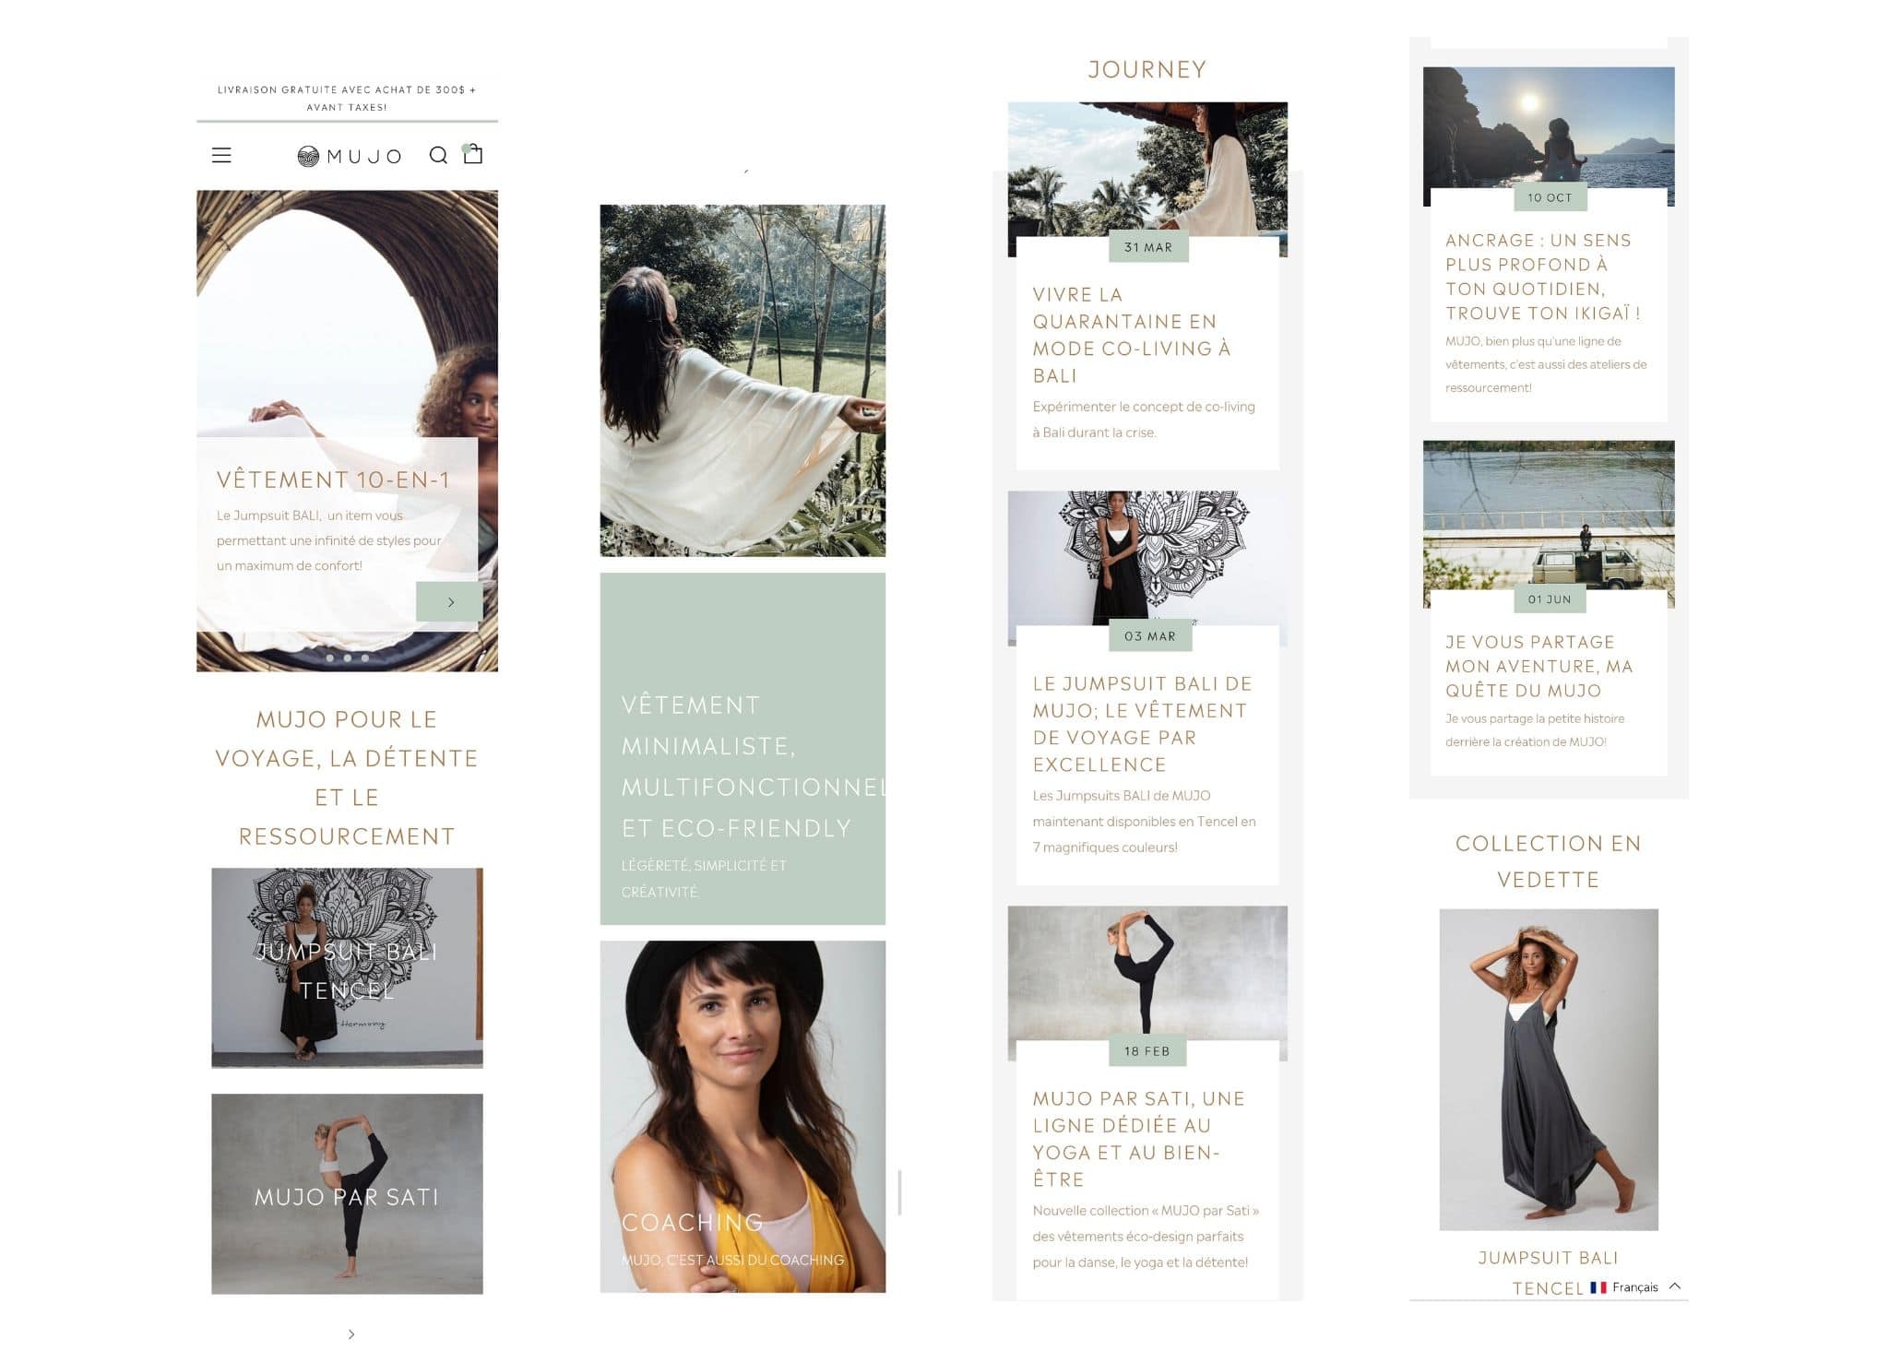Click the featured grey jumpsuit product photo
Screen dimensions: 1889x1351
coord(1549,1070)
